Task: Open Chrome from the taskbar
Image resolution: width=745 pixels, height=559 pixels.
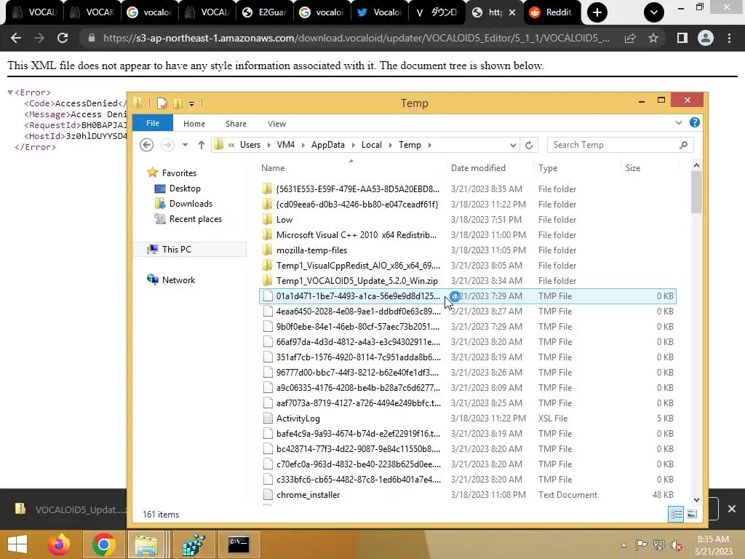Action: coord(103,544)
